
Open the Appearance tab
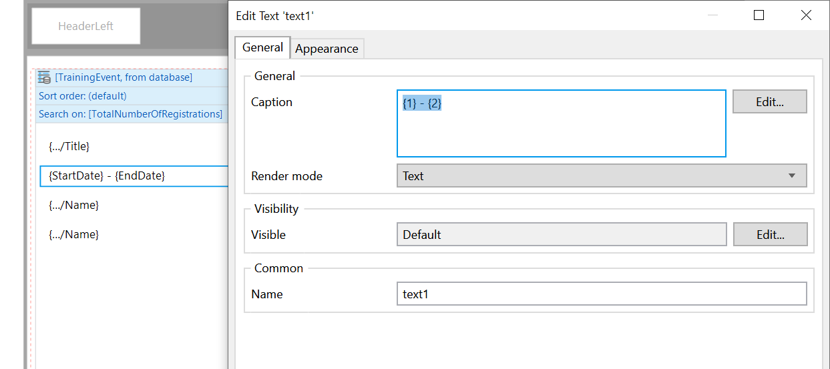point(327,49)
